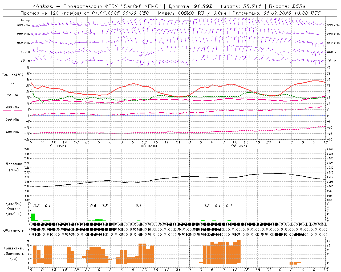Click the 'Давление' pressure panel title
341x272 pixels.
[x=14, y=164]
